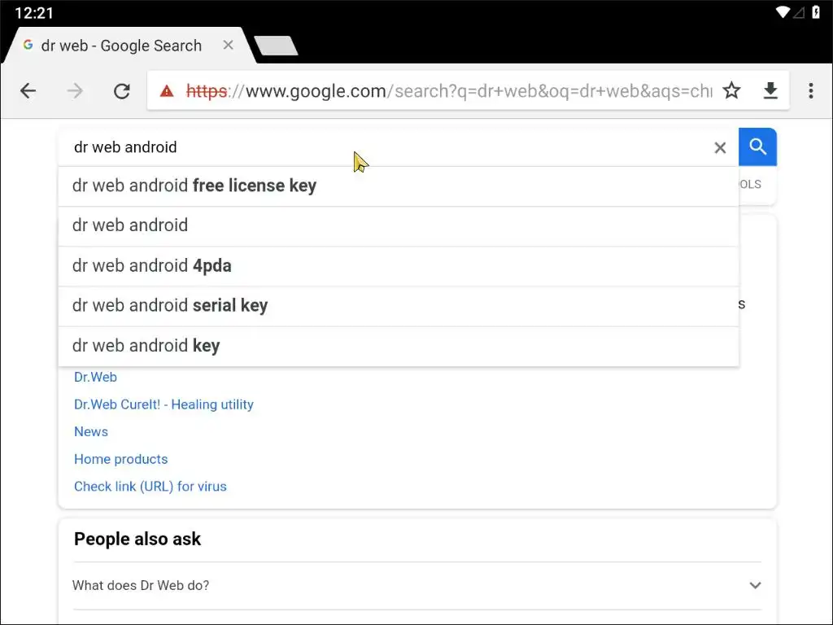Viewport: 833px width, 625px height.
Task: Click the download page icon
Action: [770, 91]
